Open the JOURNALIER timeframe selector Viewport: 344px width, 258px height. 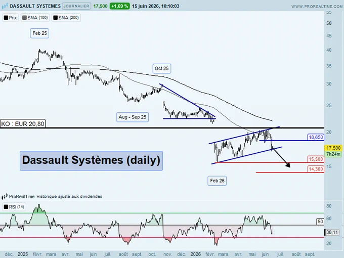tap(76, 6)
